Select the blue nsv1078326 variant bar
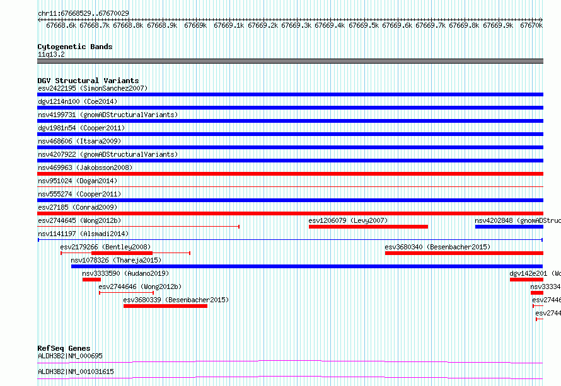The image size is (561, 386). (307, 266)
